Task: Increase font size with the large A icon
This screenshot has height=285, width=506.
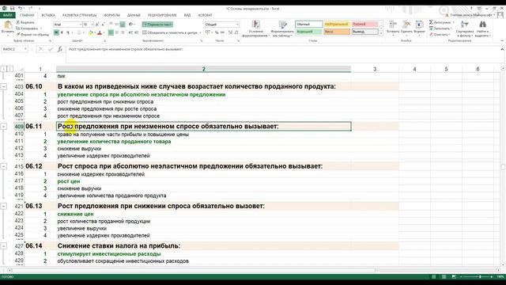Action: (x=97, y=25)
